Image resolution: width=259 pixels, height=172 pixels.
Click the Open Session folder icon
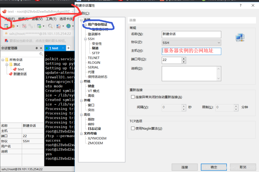pyautogui.click(x=13, y=26)
